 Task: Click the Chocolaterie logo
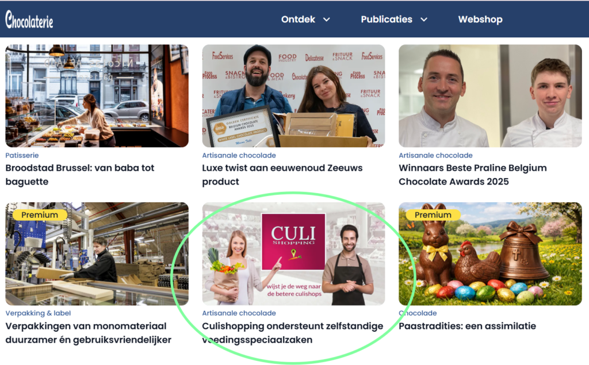pos(29,20)
